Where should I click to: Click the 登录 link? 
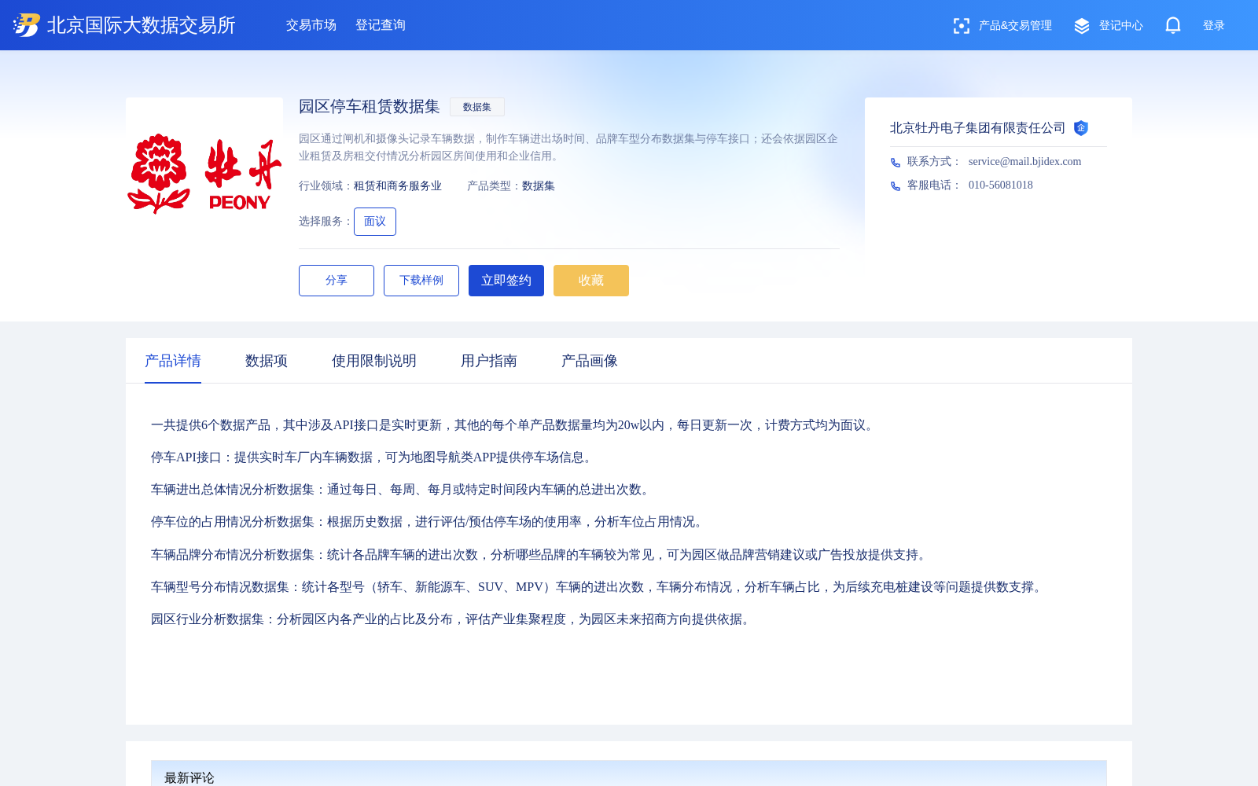click(1214, 26)
